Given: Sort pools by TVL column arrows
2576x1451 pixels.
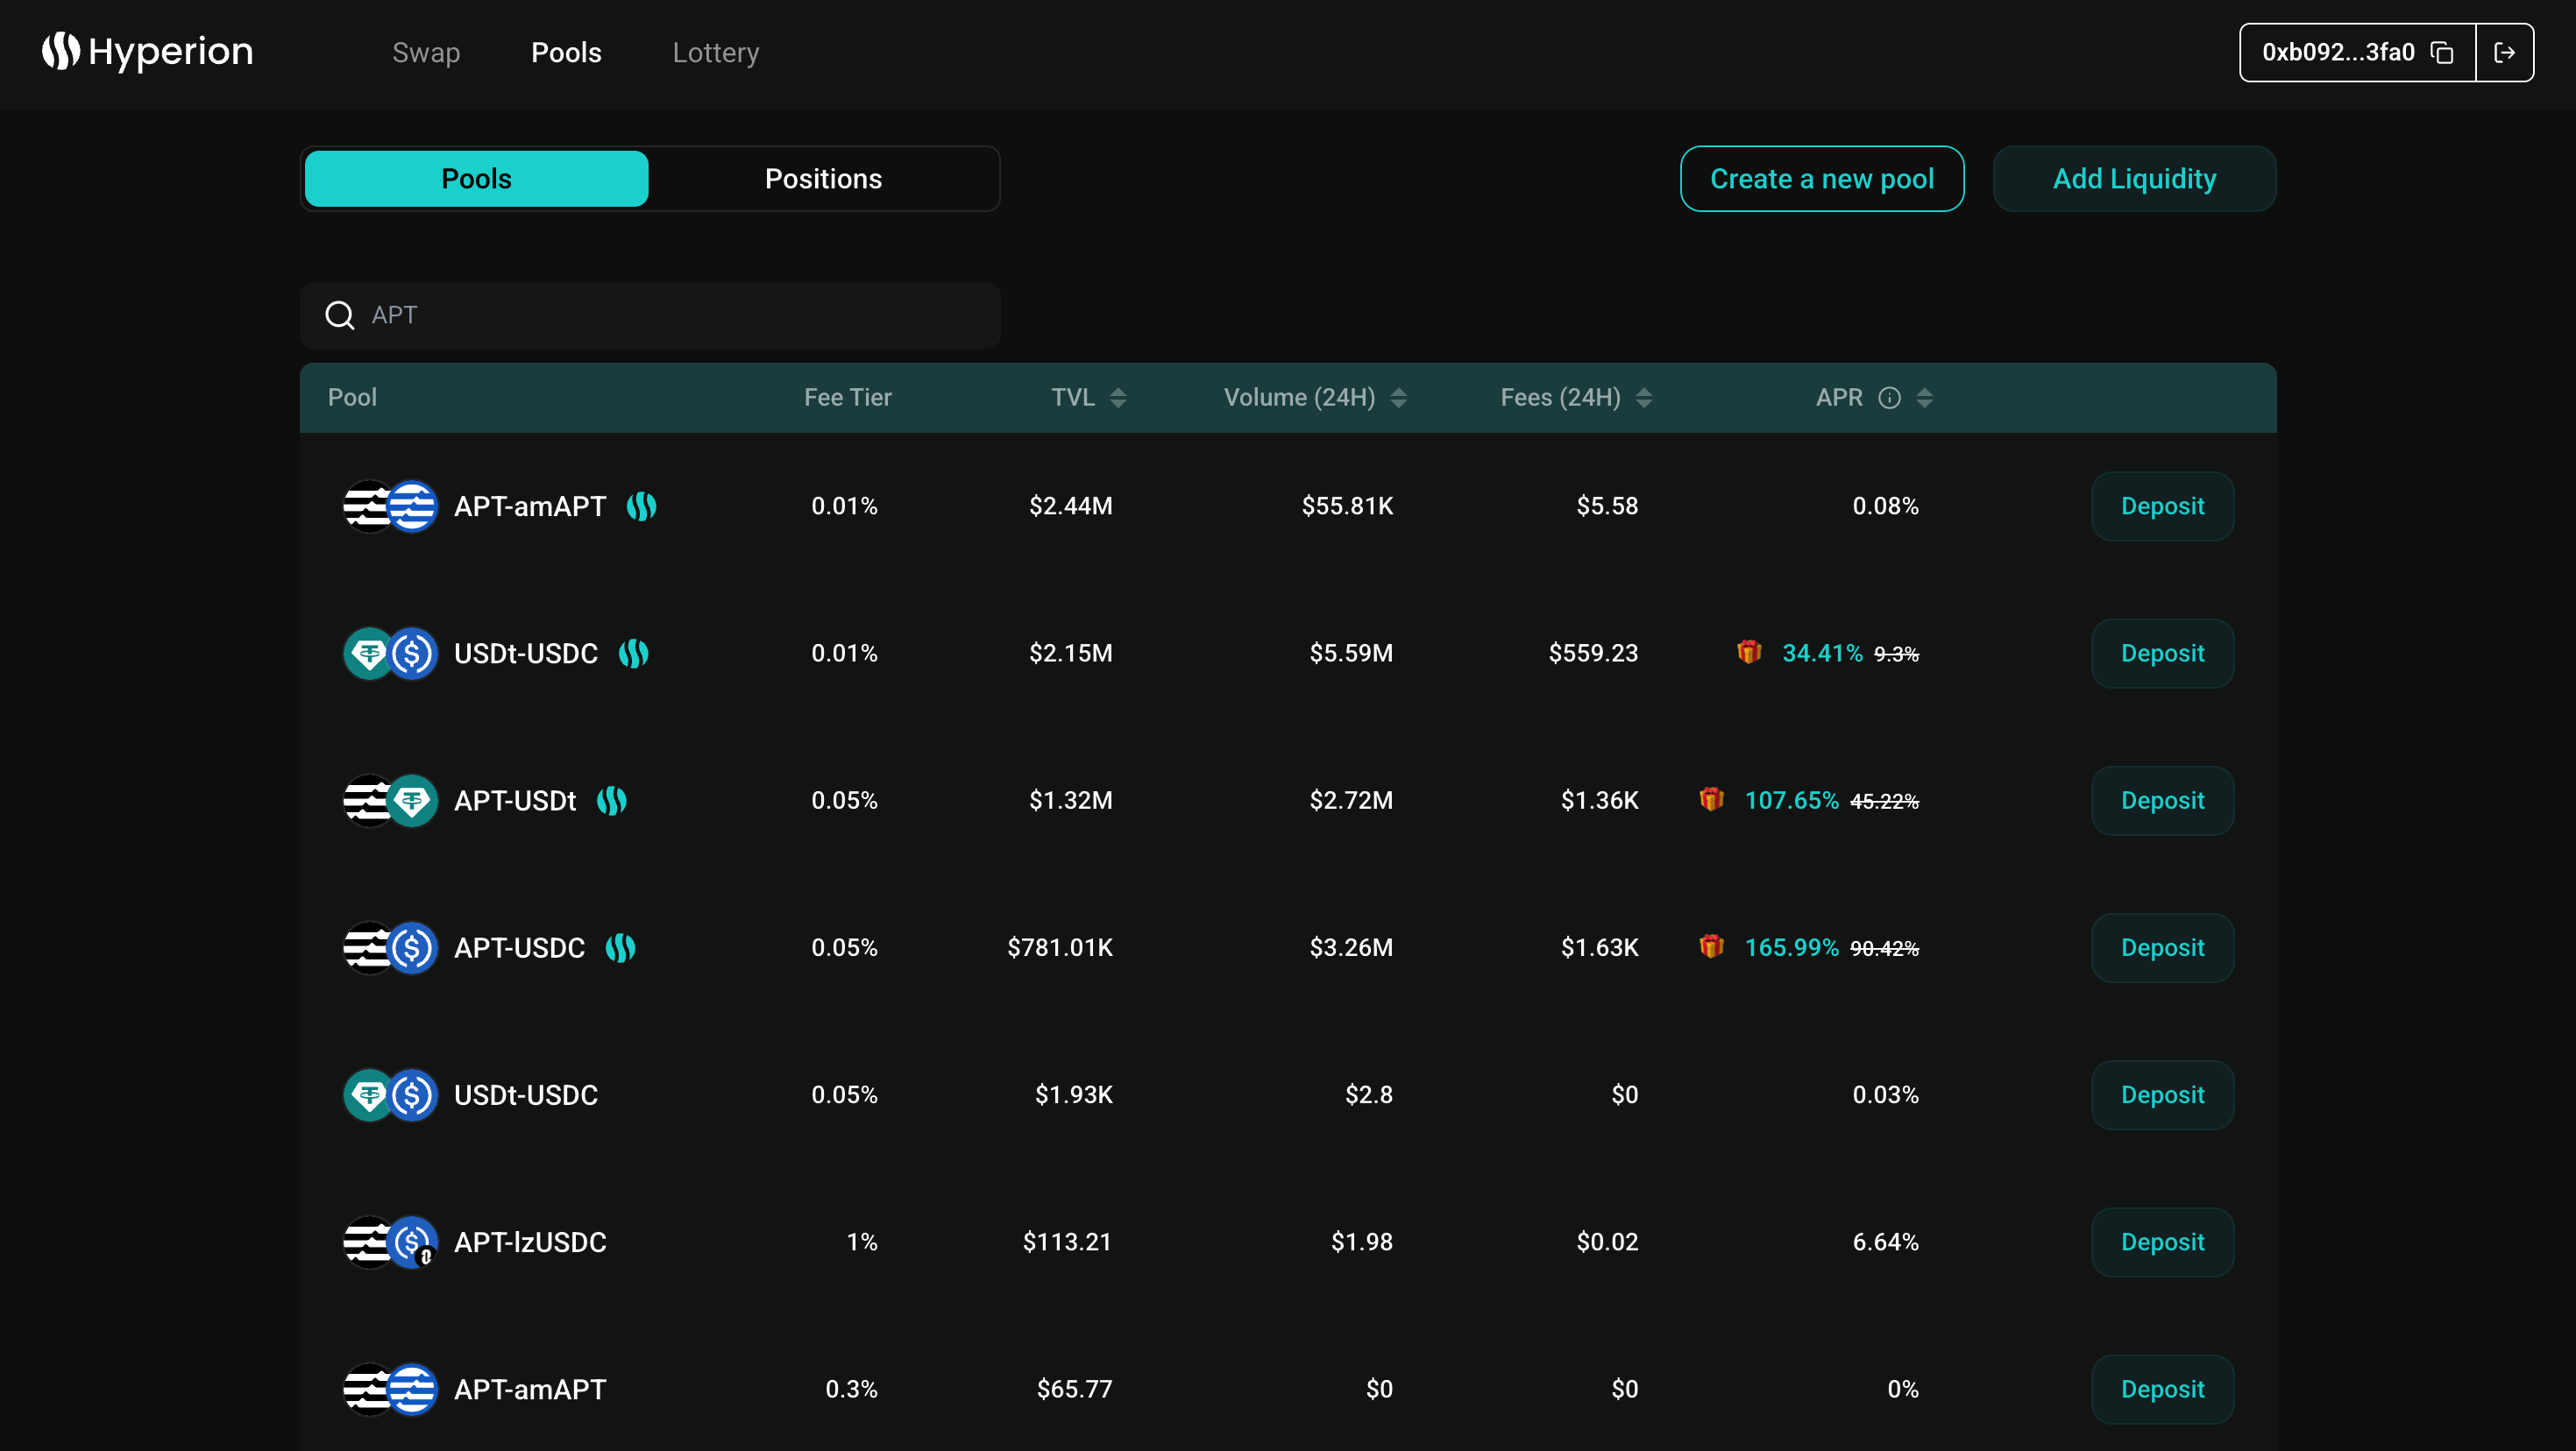Looking at the screenshot, I should 1118,398.
